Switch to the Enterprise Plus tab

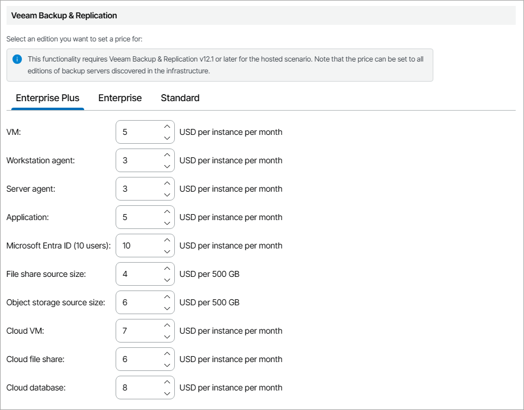tap(47, 98)
